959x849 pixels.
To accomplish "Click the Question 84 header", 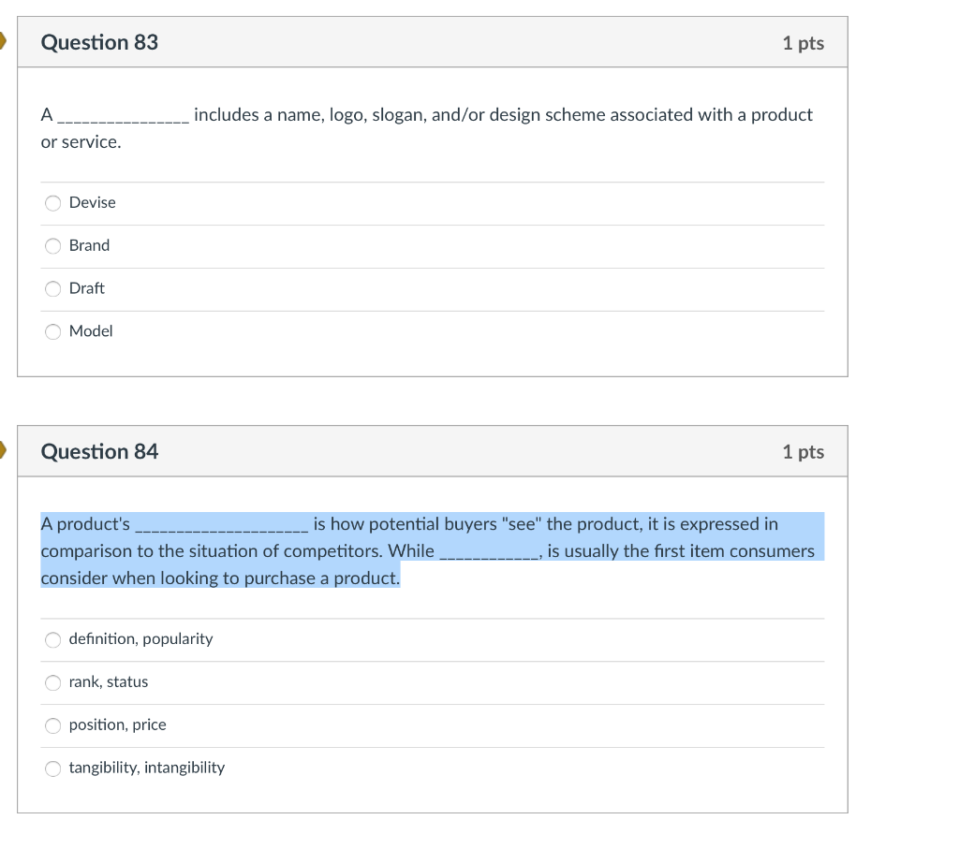I will (x=99, y=450).
